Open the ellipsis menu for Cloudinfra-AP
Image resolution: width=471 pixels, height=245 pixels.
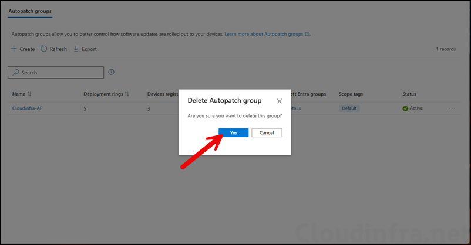click(452, 108)
